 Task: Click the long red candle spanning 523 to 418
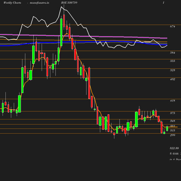89,83
